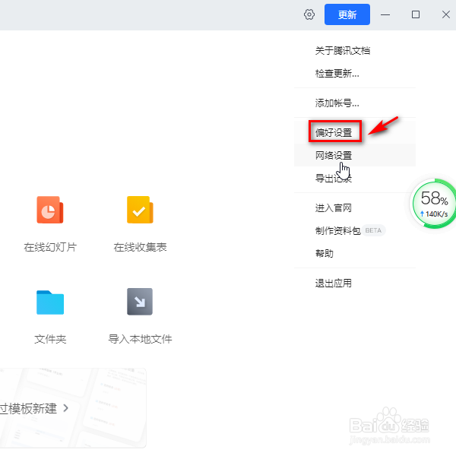456x456 pixels.
Task: Click the 文件夹 label text
Action: click(50, 339)
